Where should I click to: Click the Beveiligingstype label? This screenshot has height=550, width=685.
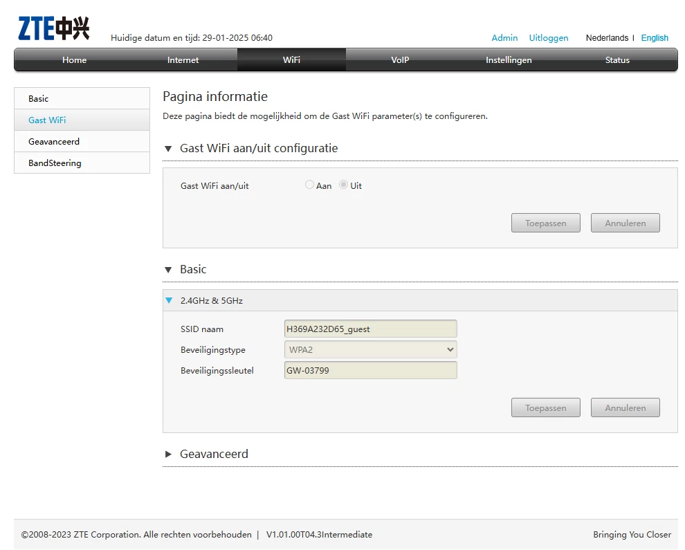click(x=212, y=350)
